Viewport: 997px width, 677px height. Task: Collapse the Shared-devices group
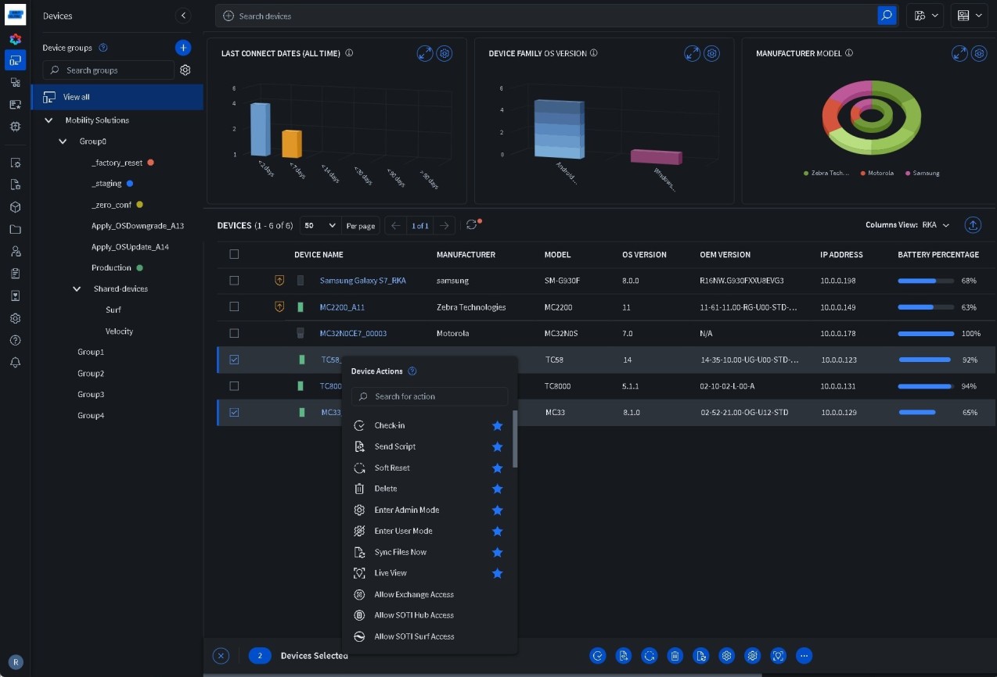coord(77,289)
